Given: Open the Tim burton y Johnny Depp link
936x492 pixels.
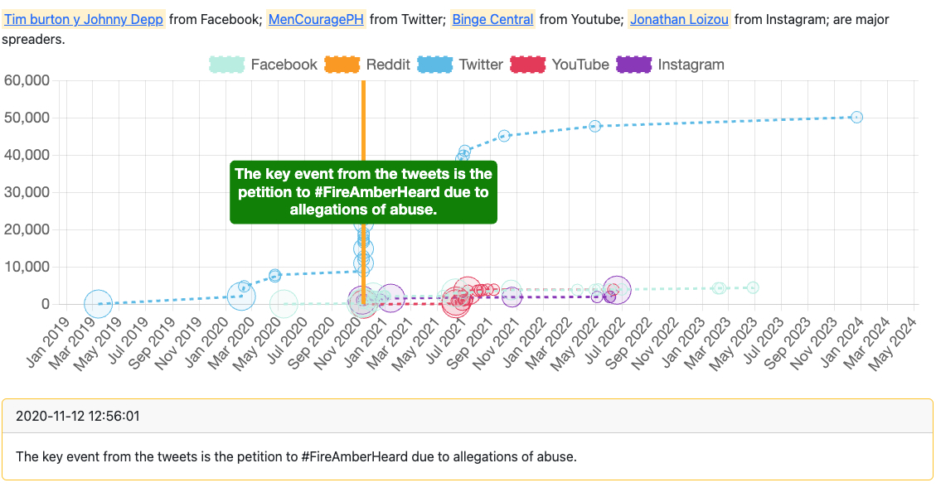Looking at the screenshot, I should (85, 19).
